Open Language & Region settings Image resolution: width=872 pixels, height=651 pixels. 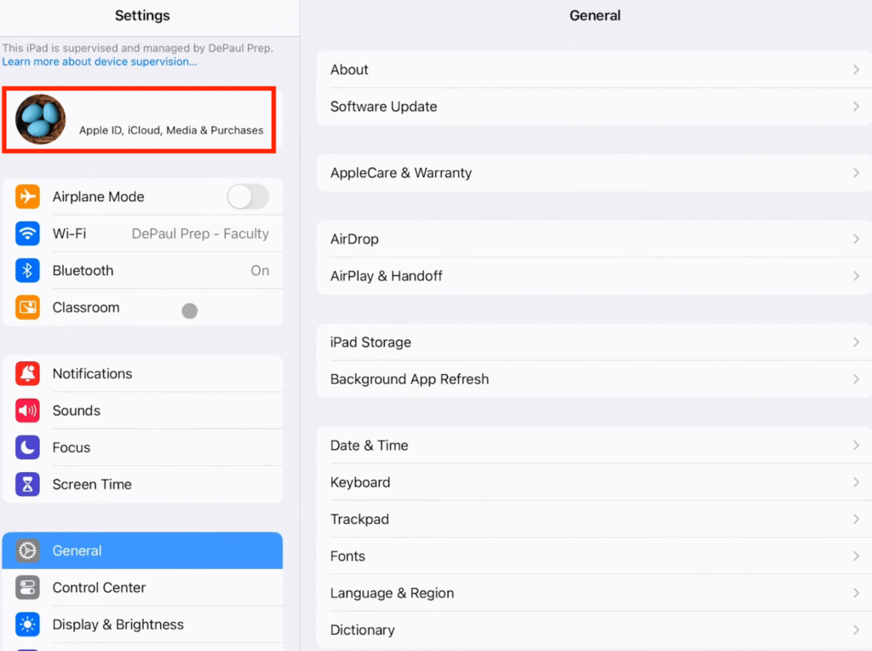[x=594, y=593]
